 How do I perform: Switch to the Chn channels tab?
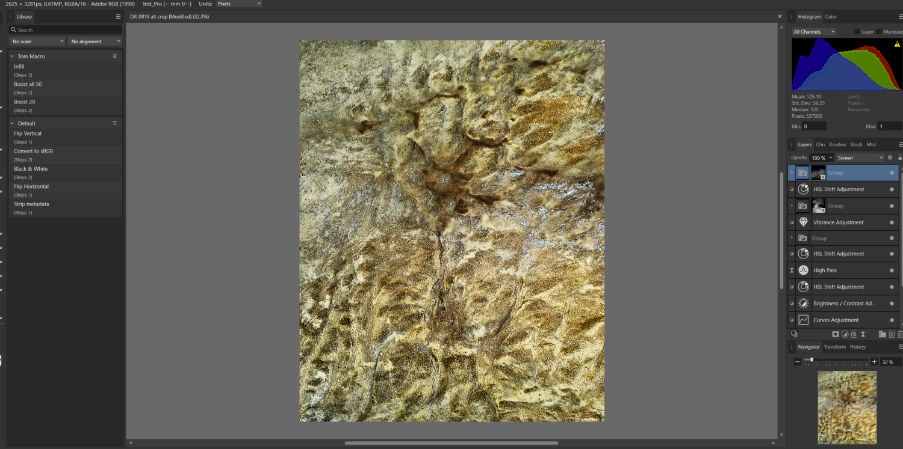(821, 144)
